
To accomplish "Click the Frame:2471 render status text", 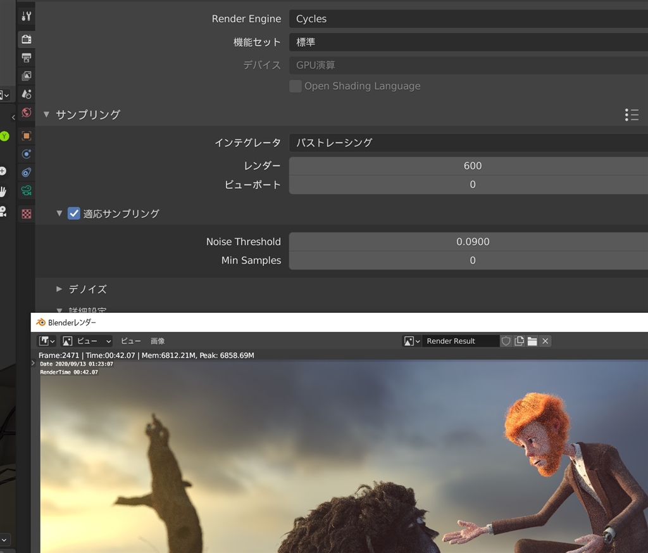I will point(146,355).
